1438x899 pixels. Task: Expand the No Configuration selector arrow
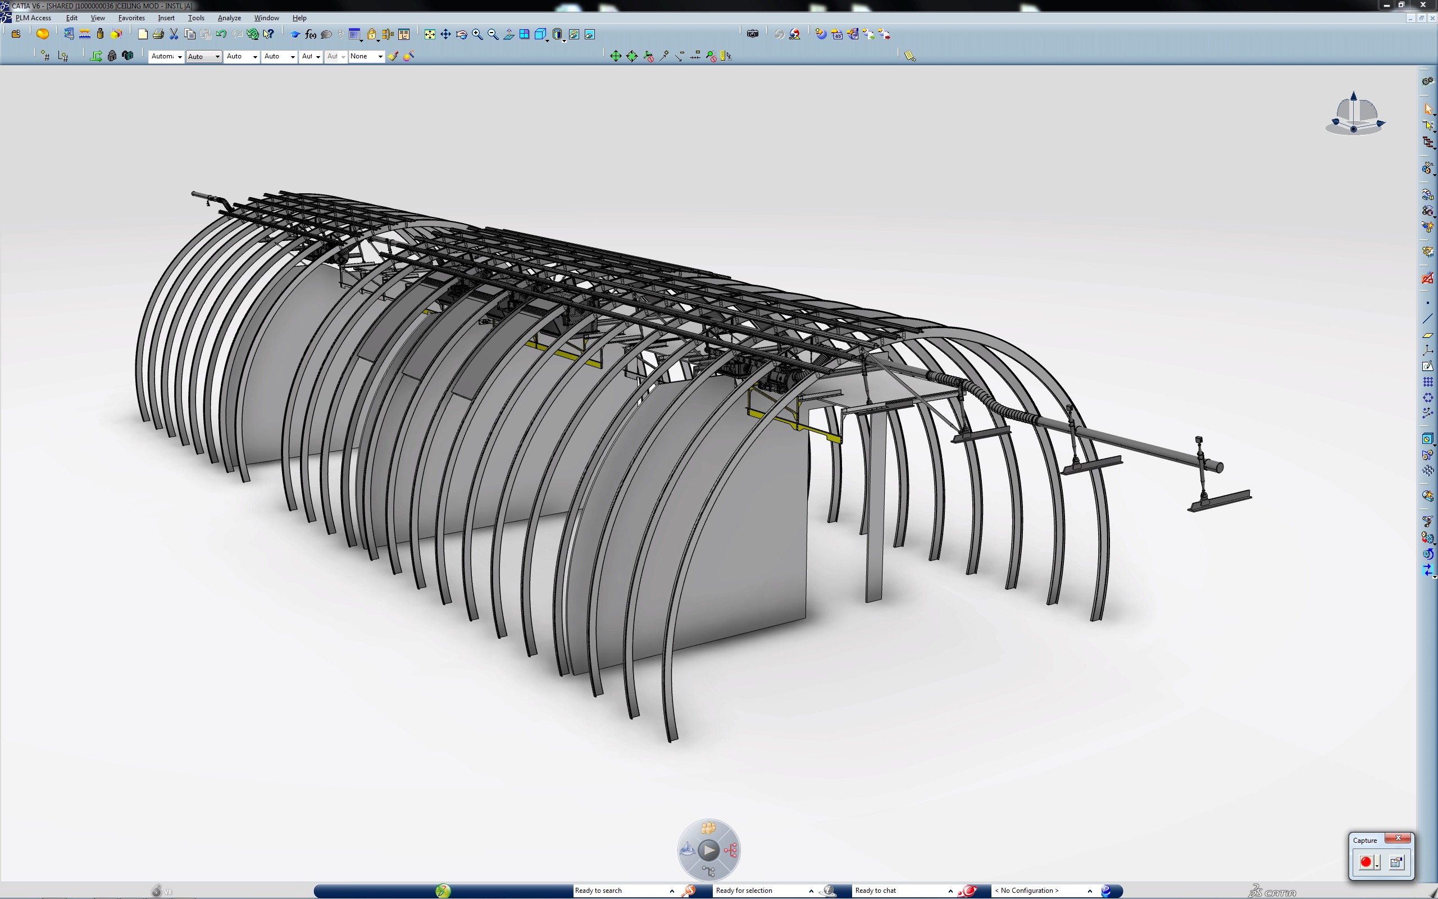pyautogui.click(x=1090, y=891)
